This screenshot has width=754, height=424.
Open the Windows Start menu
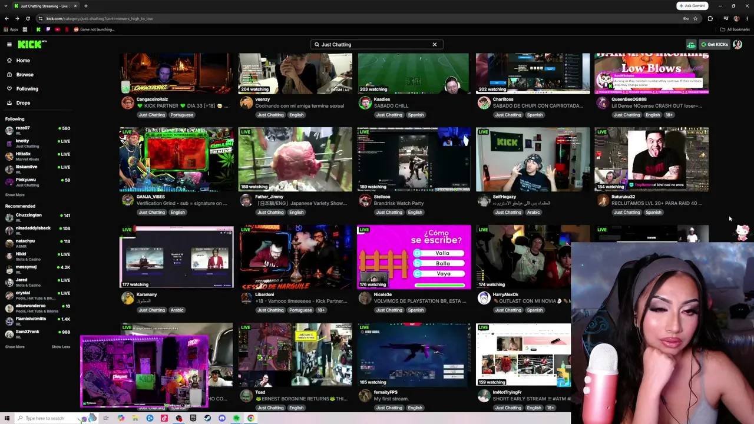6,418
